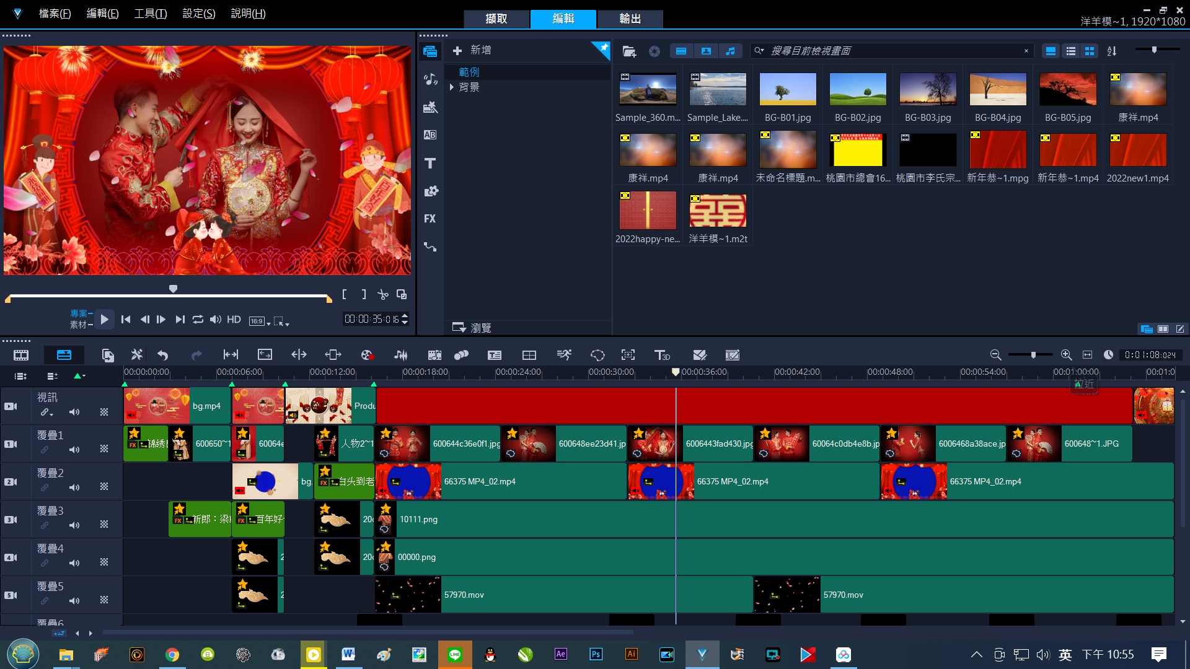Click the Undo arrow in timeline toolbar

(x=163, y=355)
